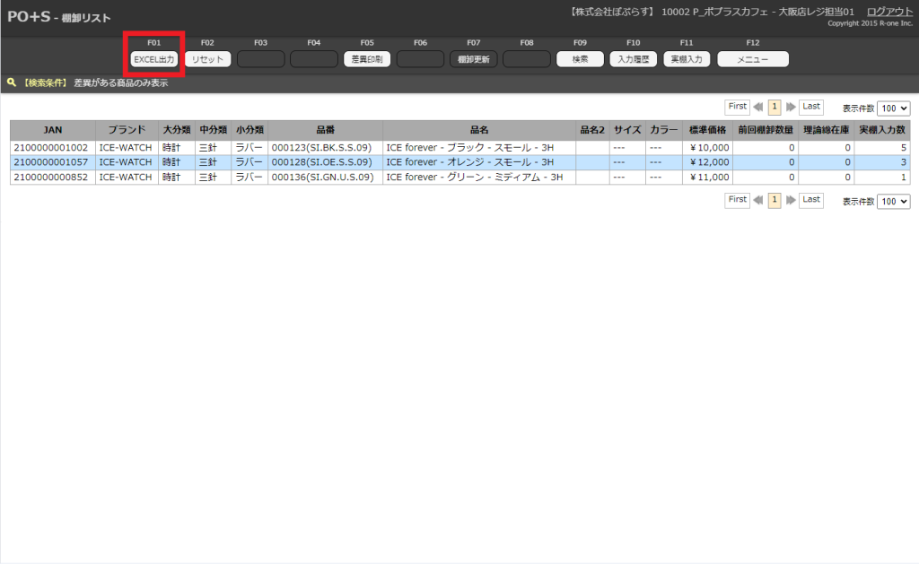Go to previous page arrow above the table

point(758,107)
